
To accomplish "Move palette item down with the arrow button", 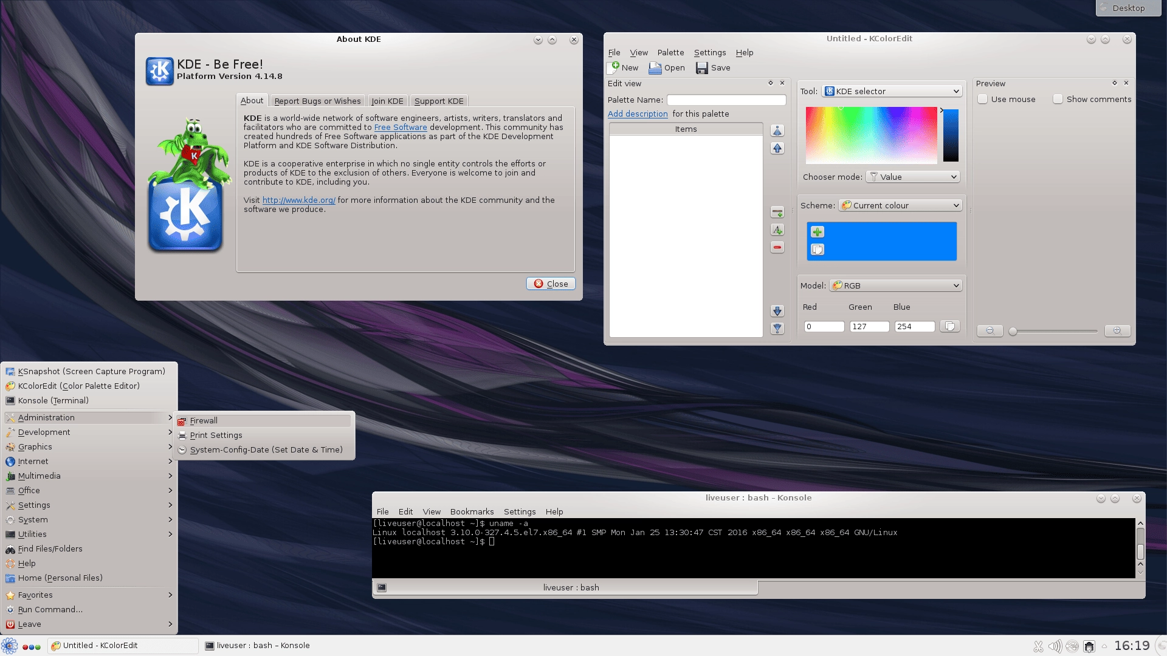I will [777, 311].
